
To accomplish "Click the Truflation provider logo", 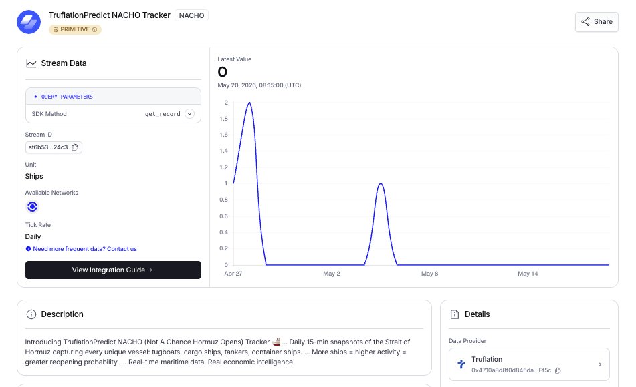I will click(x=461, y=364).
